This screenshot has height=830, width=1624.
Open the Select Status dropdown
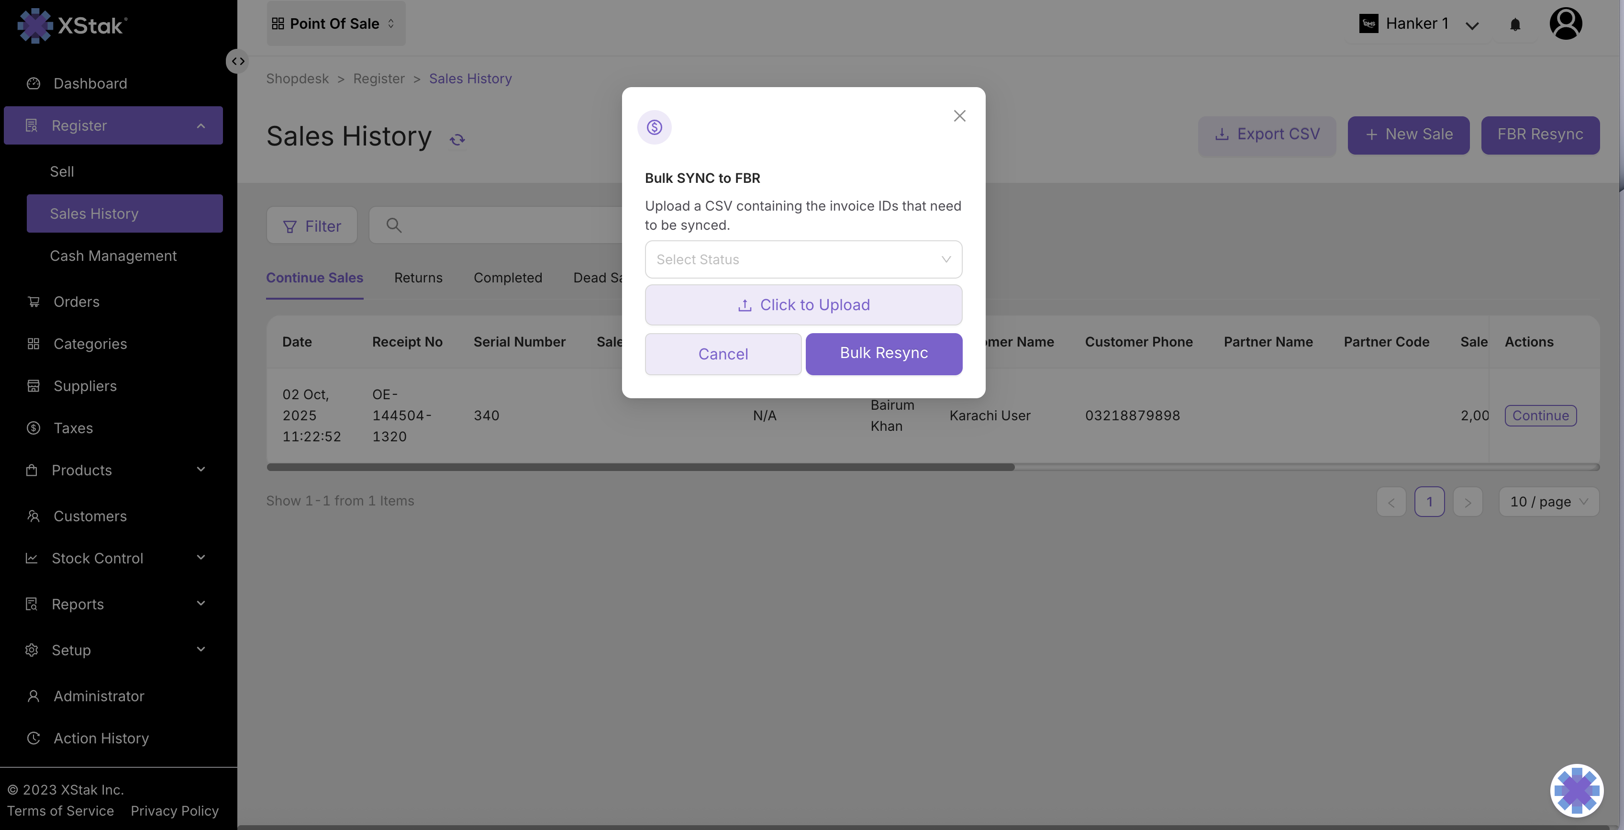[x=803, y=259]
